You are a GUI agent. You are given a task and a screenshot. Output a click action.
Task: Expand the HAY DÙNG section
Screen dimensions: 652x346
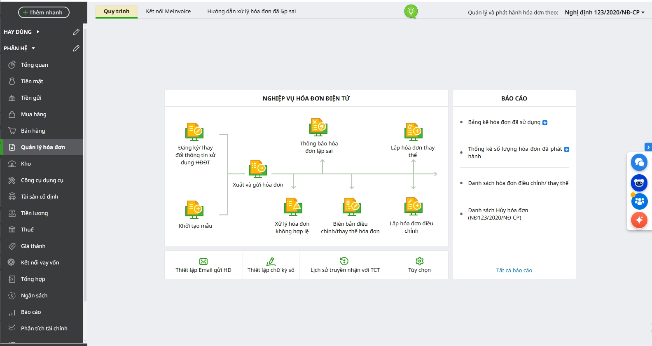(38, 32)
